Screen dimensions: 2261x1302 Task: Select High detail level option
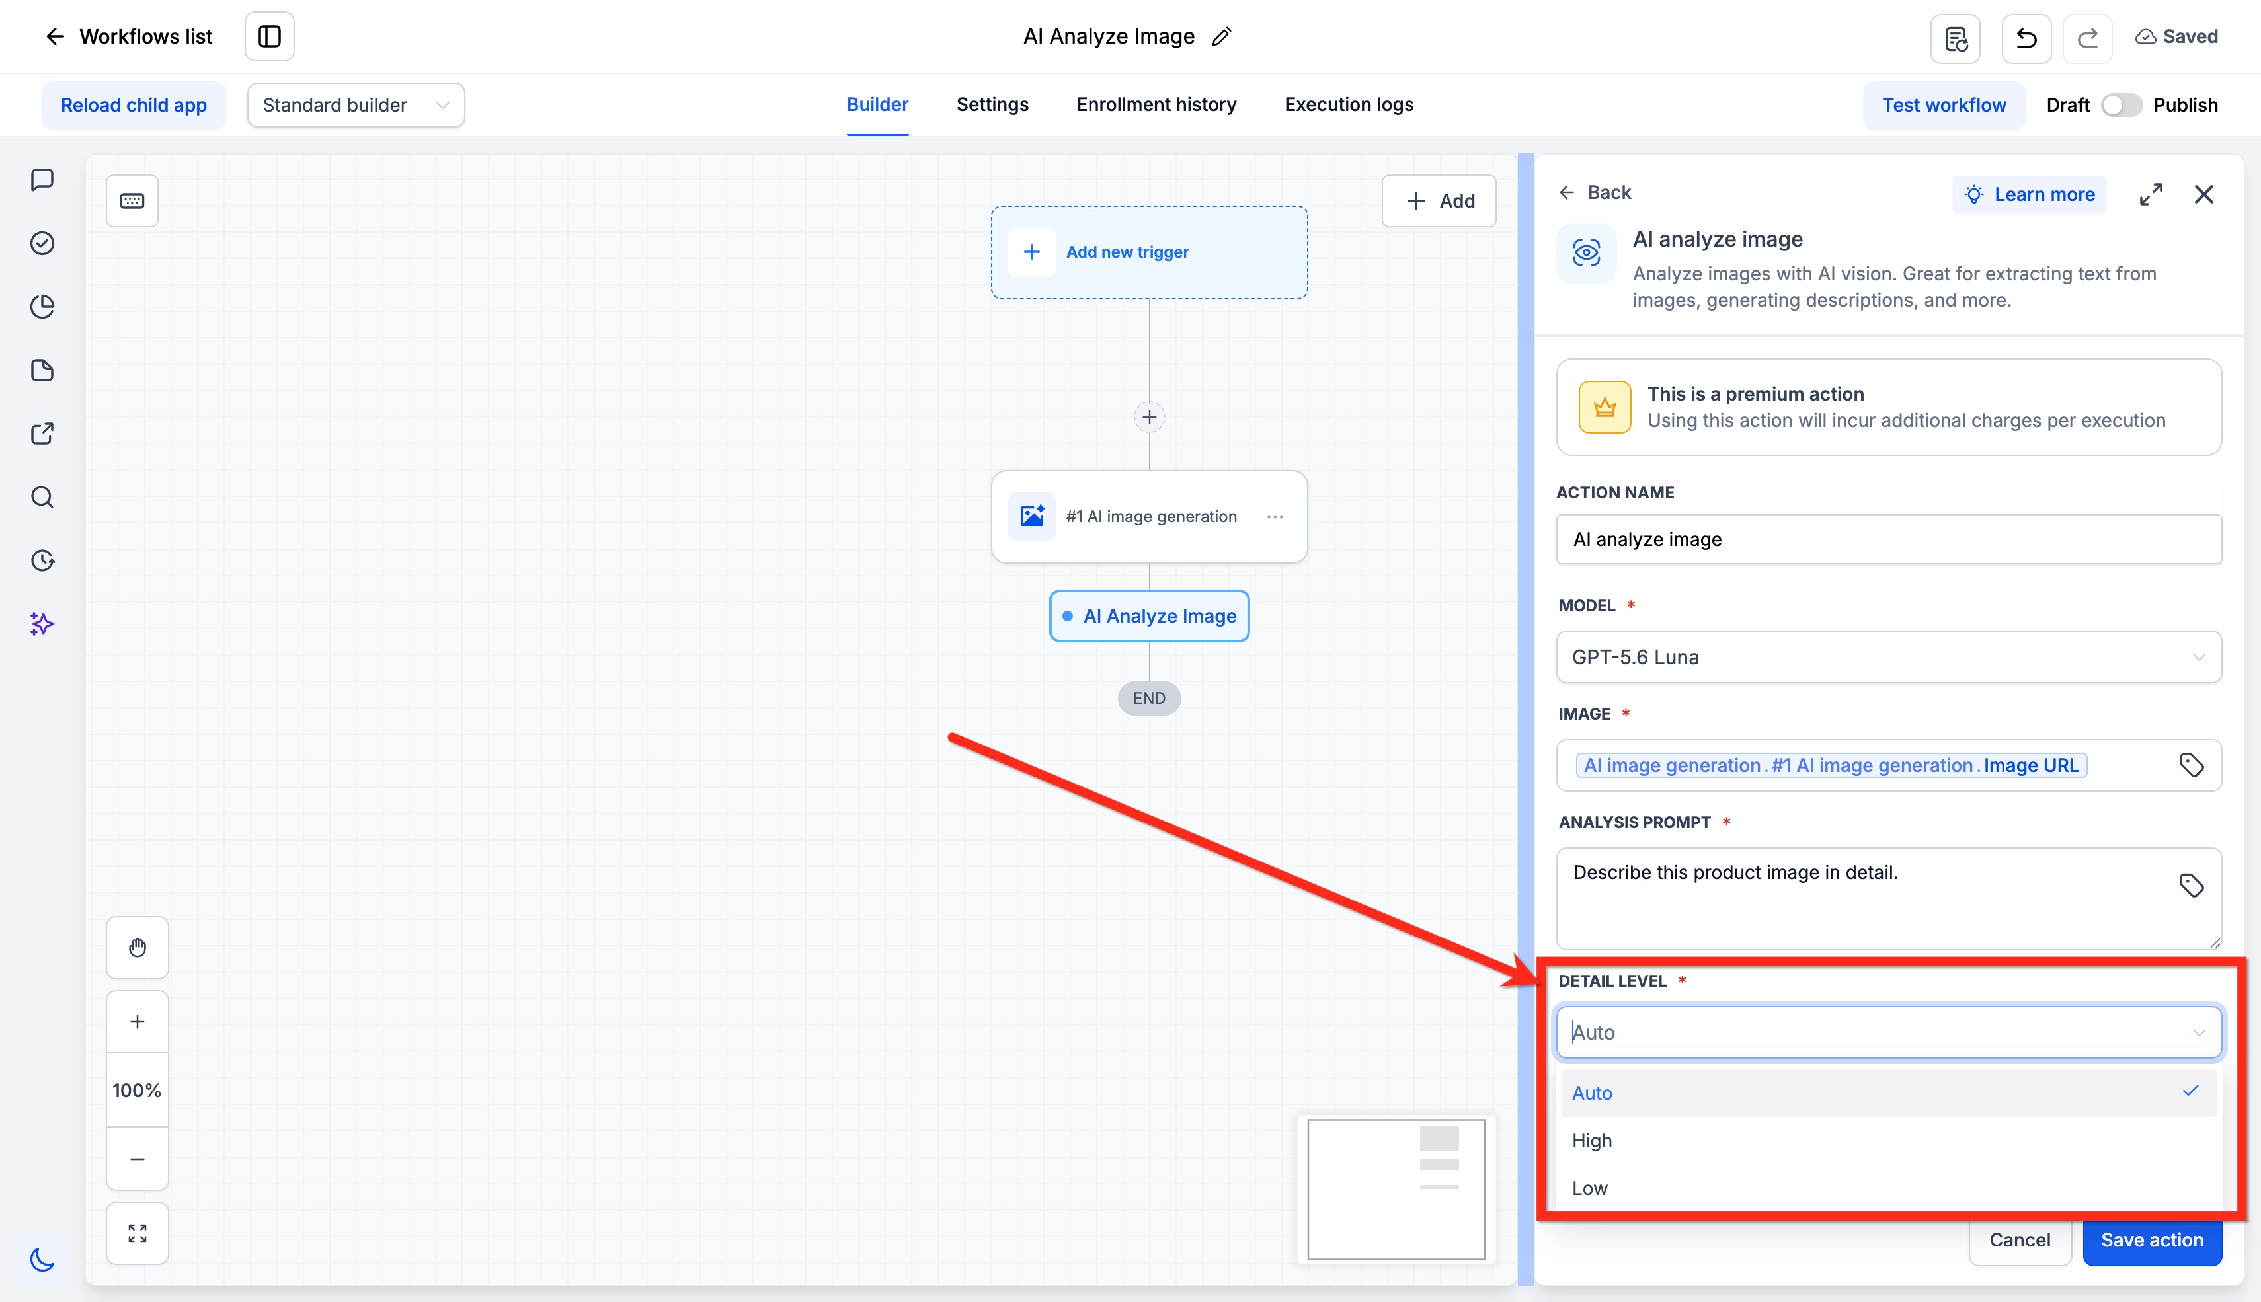coord(1889,1141)
